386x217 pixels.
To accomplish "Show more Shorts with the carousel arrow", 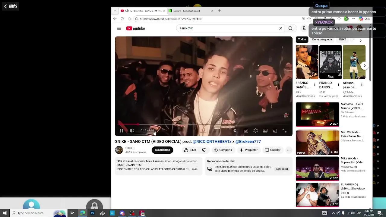I will (x=365, y=66).
